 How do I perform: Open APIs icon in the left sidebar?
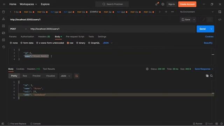[3, 19]
